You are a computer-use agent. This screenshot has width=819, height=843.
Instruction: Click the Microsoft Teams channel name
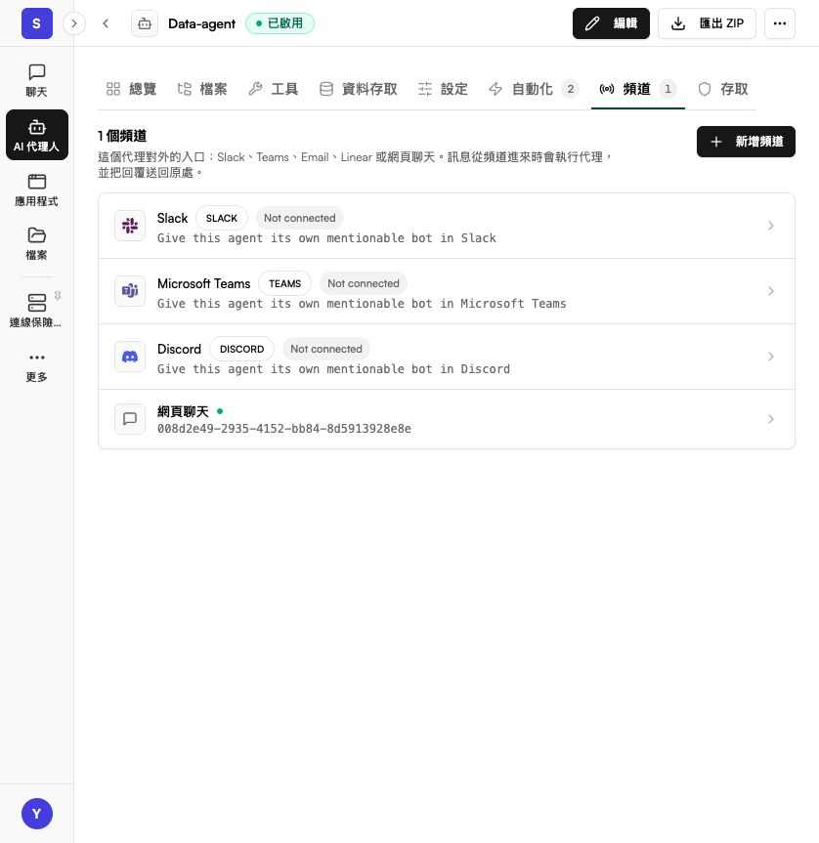click(204, 284)
